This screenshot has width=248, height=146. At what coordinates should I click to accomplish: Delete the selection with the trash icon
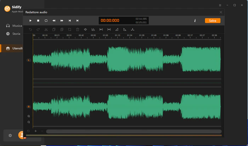pyautogui.click(x=78, y=30)
